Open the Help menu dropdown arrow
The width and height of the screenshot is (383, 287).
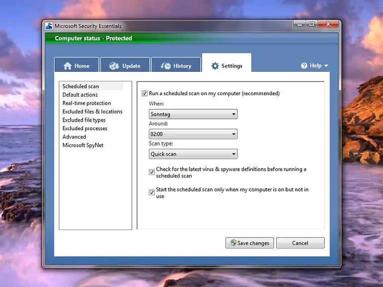326,66
